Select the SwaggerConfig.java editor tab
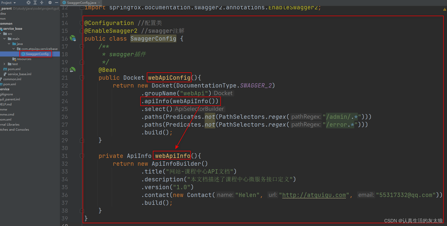Viewport: 447px width, 226px height. click(81, 3)
